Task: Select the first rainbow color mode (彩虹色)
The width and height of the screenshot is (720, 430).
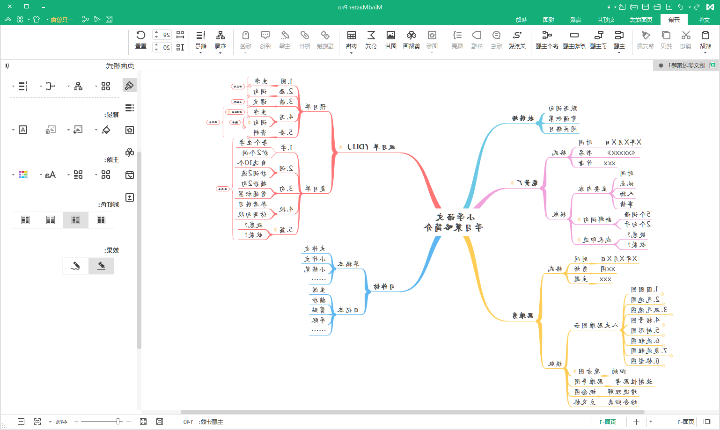Action: pos(101,220)
